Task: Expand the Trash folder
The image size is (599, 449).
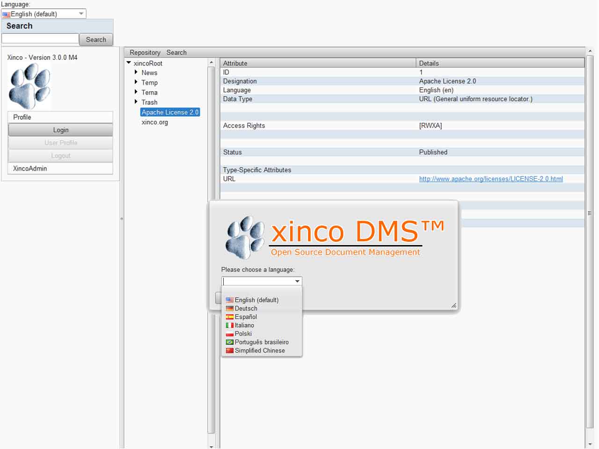Action: [x=136, y=101]
